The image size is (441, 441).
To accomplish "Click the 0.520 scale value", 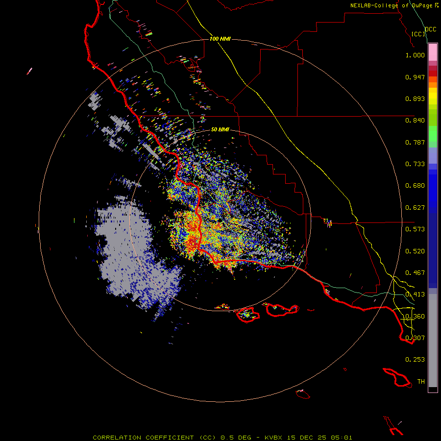I will pos(415,251).
